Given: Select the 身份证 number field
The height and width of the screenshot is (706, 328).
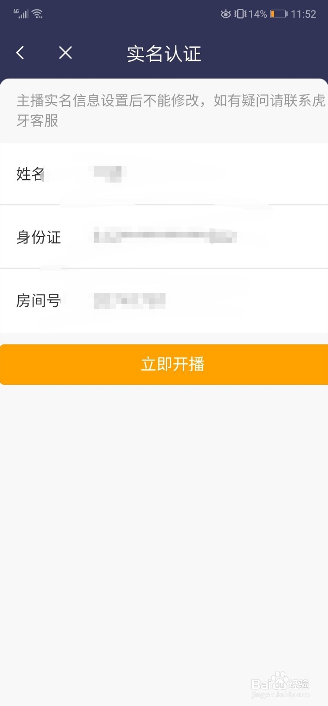Looking at the screenshot, I should click(x=164, y=237).
